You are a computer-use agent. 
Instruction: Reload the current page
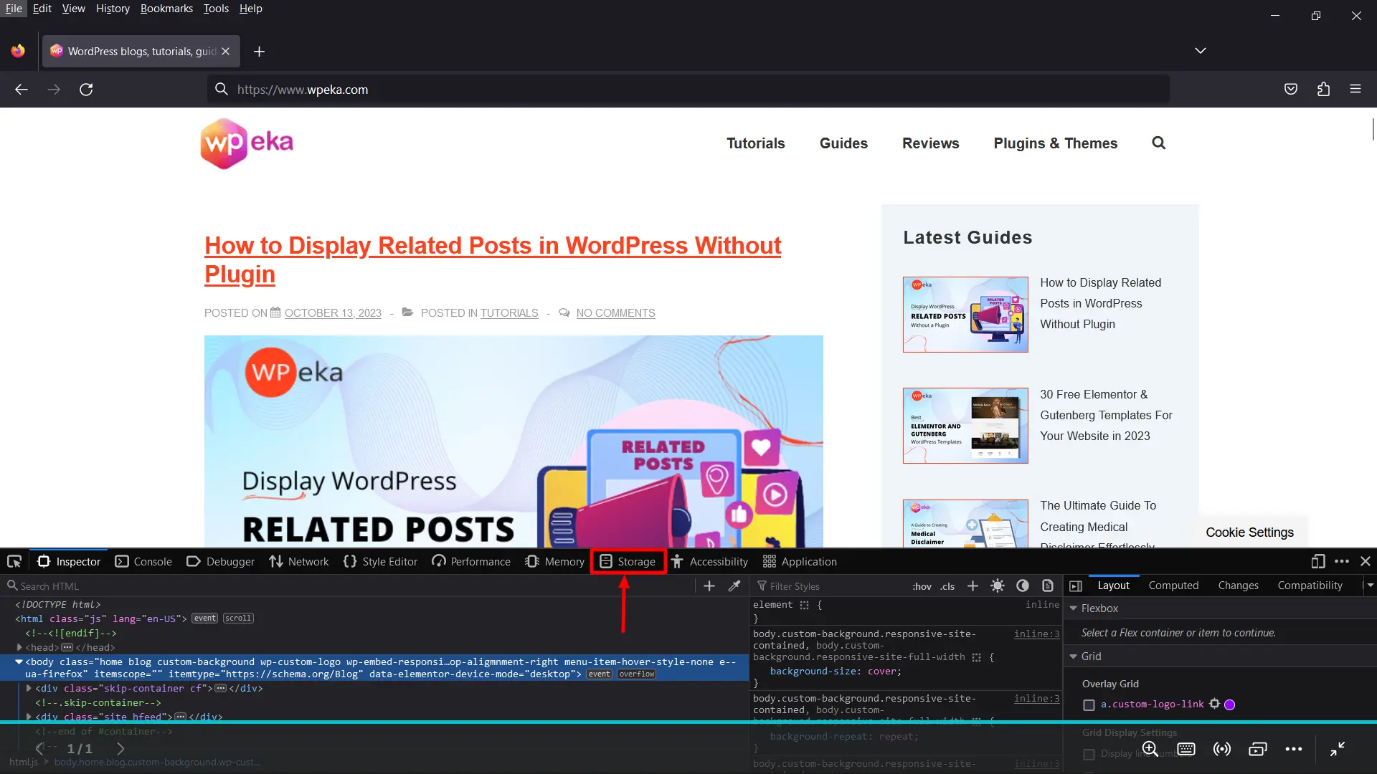pos(86,90)
